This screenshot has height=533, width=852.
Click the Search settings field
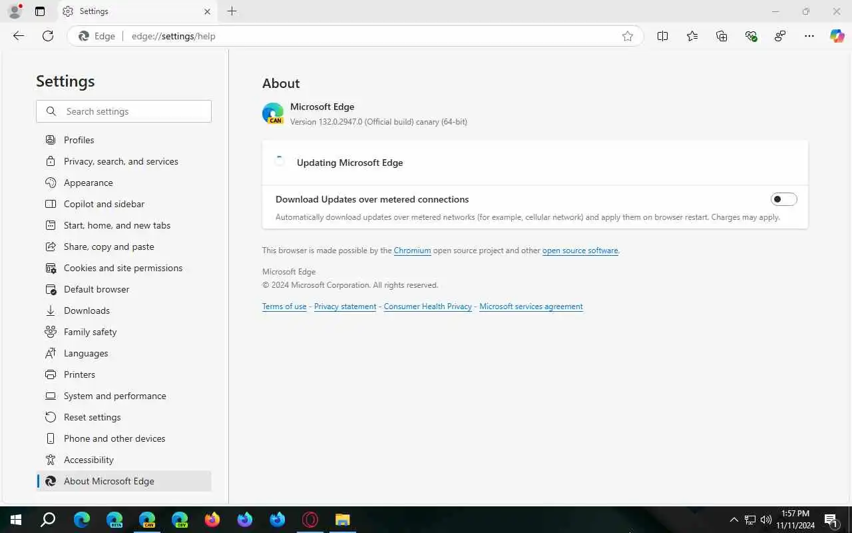click(x=124, y=111)
